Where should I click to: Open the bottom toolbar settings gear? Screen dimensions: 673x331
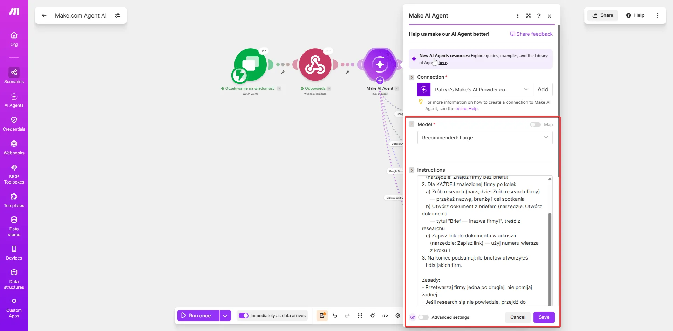click(398, 316)
